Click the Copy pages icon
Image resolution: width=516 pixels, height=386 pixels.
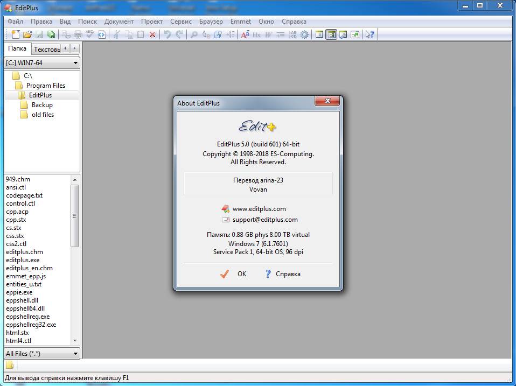(x=129, y=34)
